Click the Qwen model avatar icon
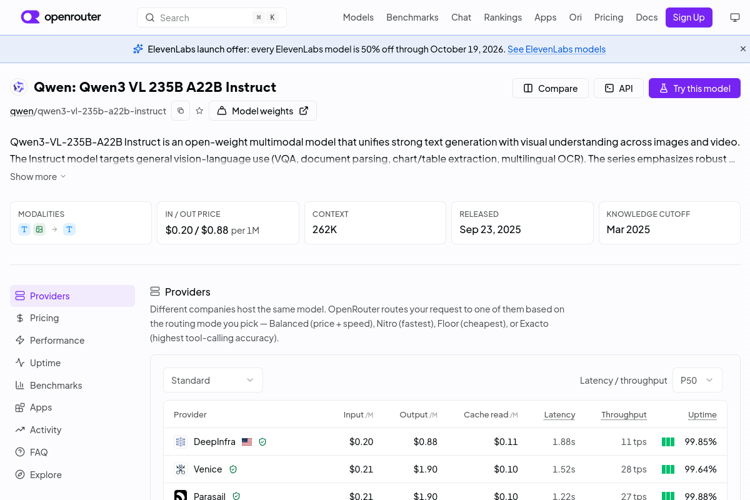The image size is (750, 500). [x=19, y=87]
